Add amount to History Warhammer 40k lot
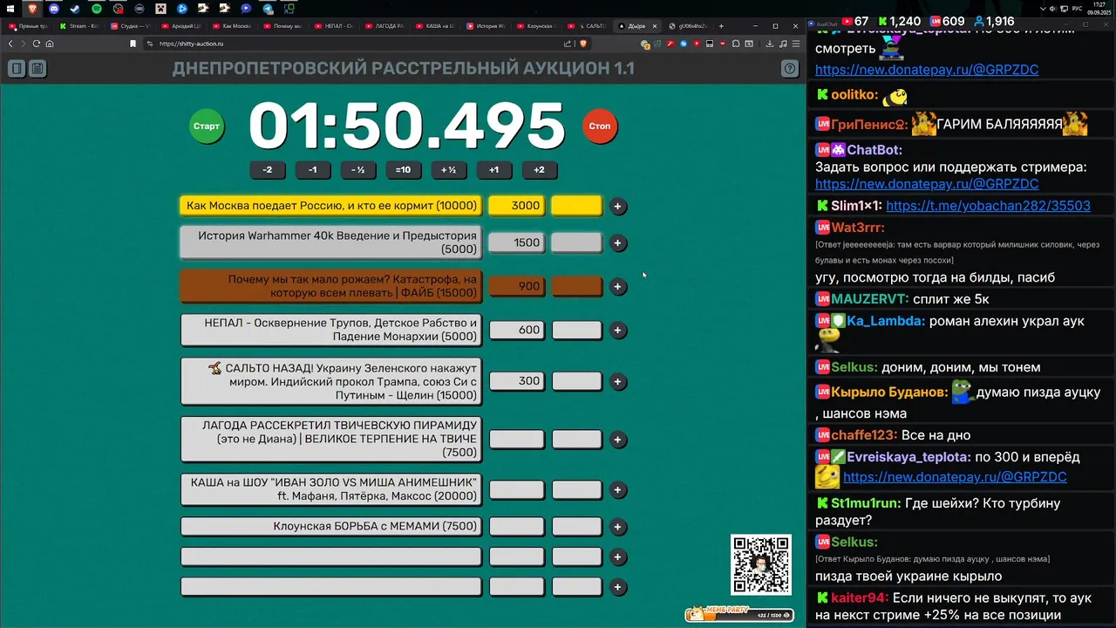The image size is (1116, 628). [x=618, y=243]
